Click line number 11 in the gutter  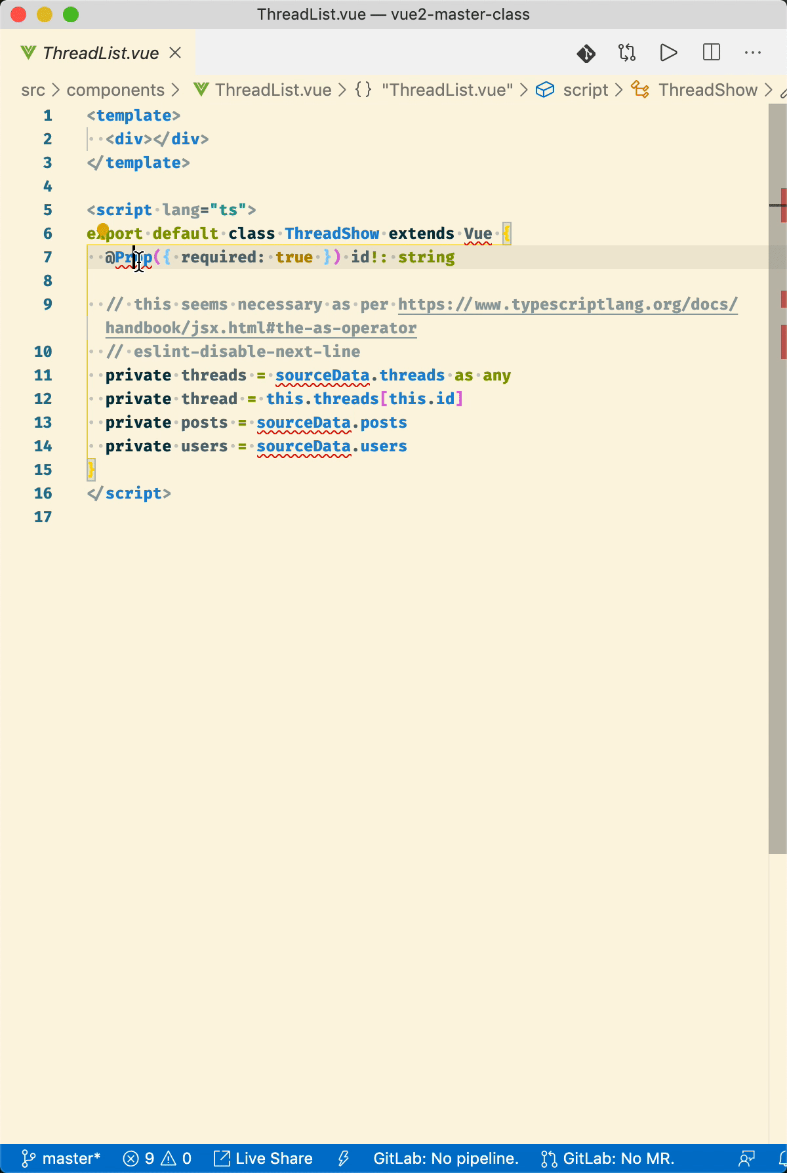[x=43, y=375]
